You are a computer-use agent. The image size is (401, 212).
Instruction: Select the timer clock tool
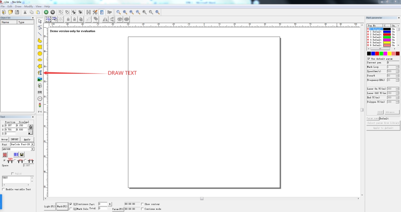pos(40,99)
